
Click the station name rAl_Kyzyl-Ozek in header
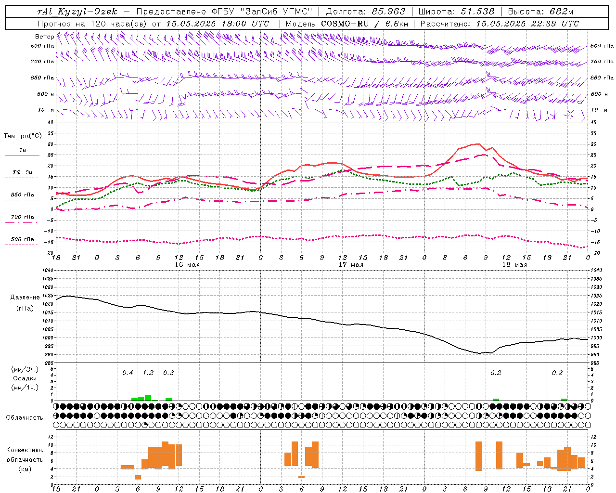(x=77, y=12)
